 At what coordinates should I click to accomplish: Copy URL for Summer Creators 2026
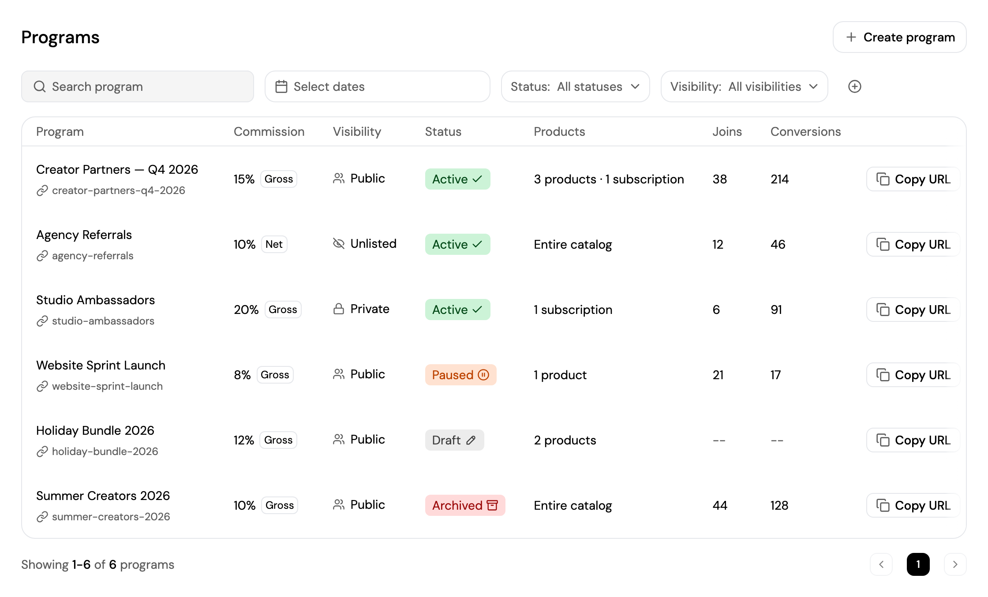[x=913, y=505]
